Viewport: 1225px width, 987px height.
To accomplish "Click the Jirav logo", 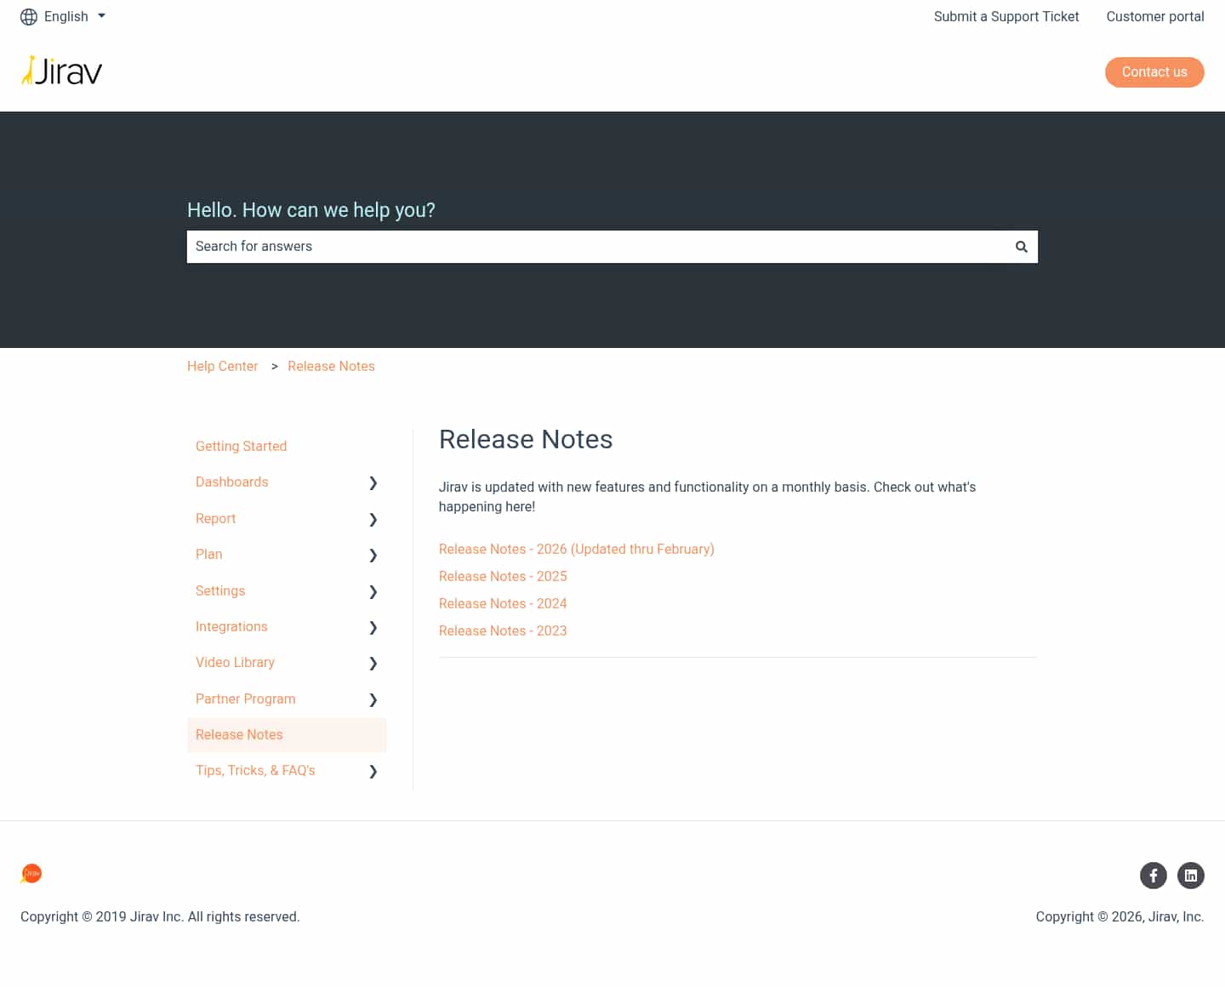I will pos(61,71).
